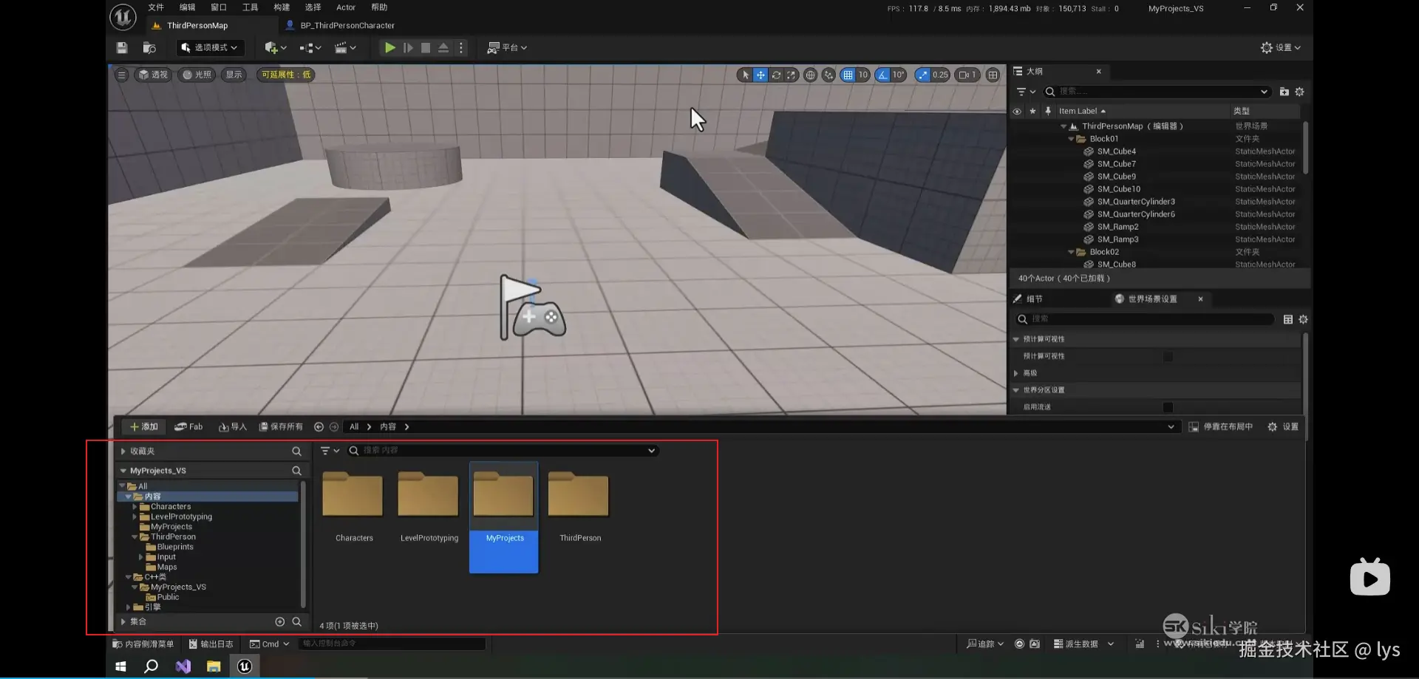
Task: Click the world coordinate system globe icon
Action: pyautogui.click(x=810, y=75)
